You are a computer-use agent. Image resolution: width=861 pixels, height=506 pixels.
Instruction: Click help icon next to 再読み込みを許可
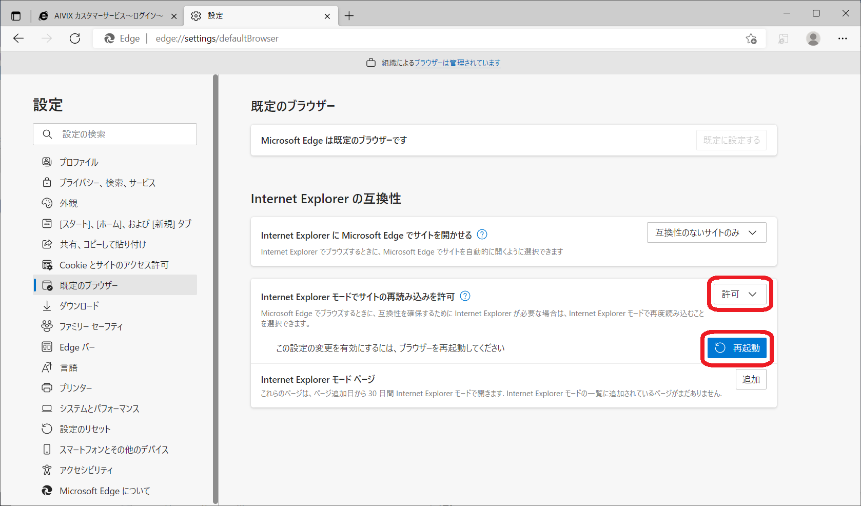(x=465, y=296)
